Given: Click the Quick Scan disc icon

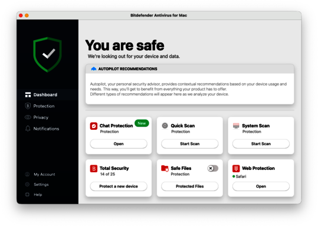Looking at the screenshot, I should [x=165, y=126].
